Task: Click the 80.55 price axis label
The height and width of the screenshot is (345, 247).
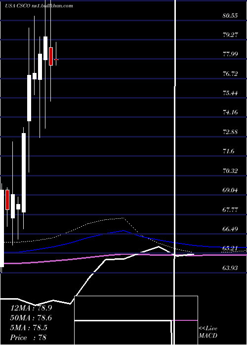Action: 230,16
